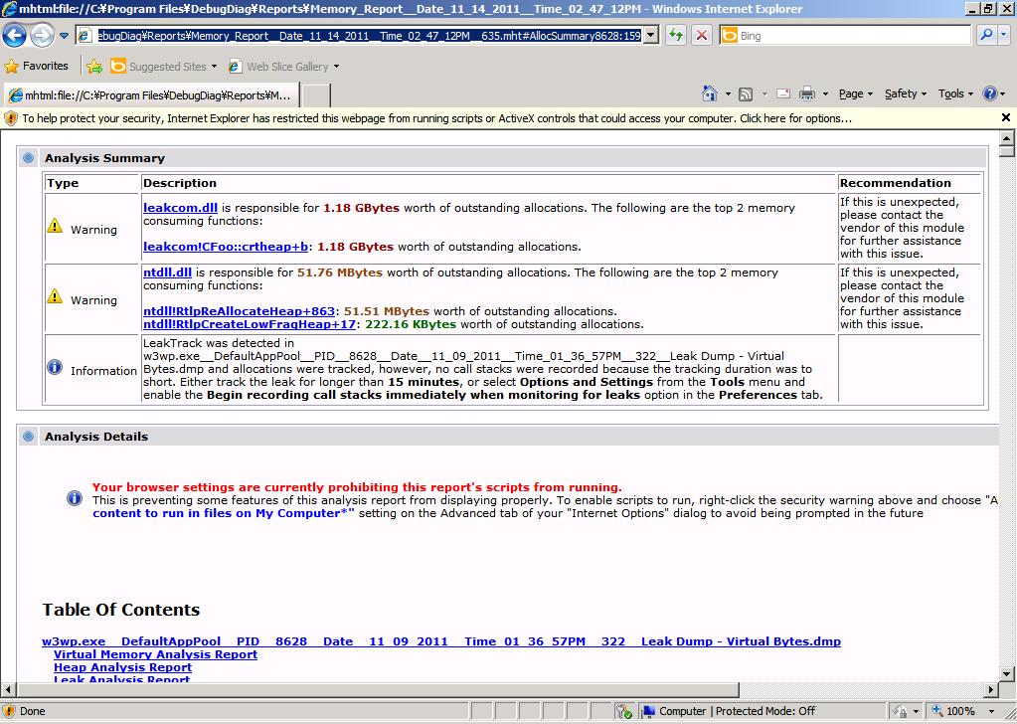This screenshot has height=724, width=1017.
Task: Expand the address bar dropdown
Action: [x=651, y=36]
